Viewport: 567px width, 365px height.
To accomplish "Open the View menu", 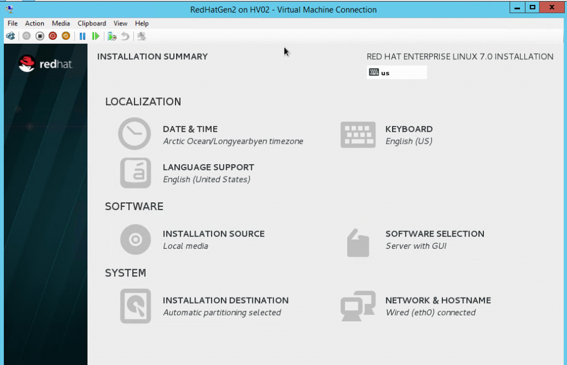I will coord(120,23).
